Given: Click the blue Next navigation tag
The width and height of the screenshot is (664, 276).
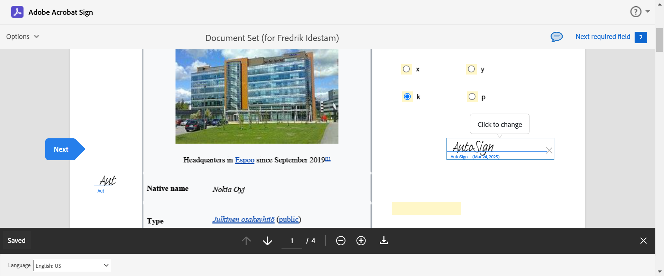Looking at the screenshot, I should click(x=65, y=149).
